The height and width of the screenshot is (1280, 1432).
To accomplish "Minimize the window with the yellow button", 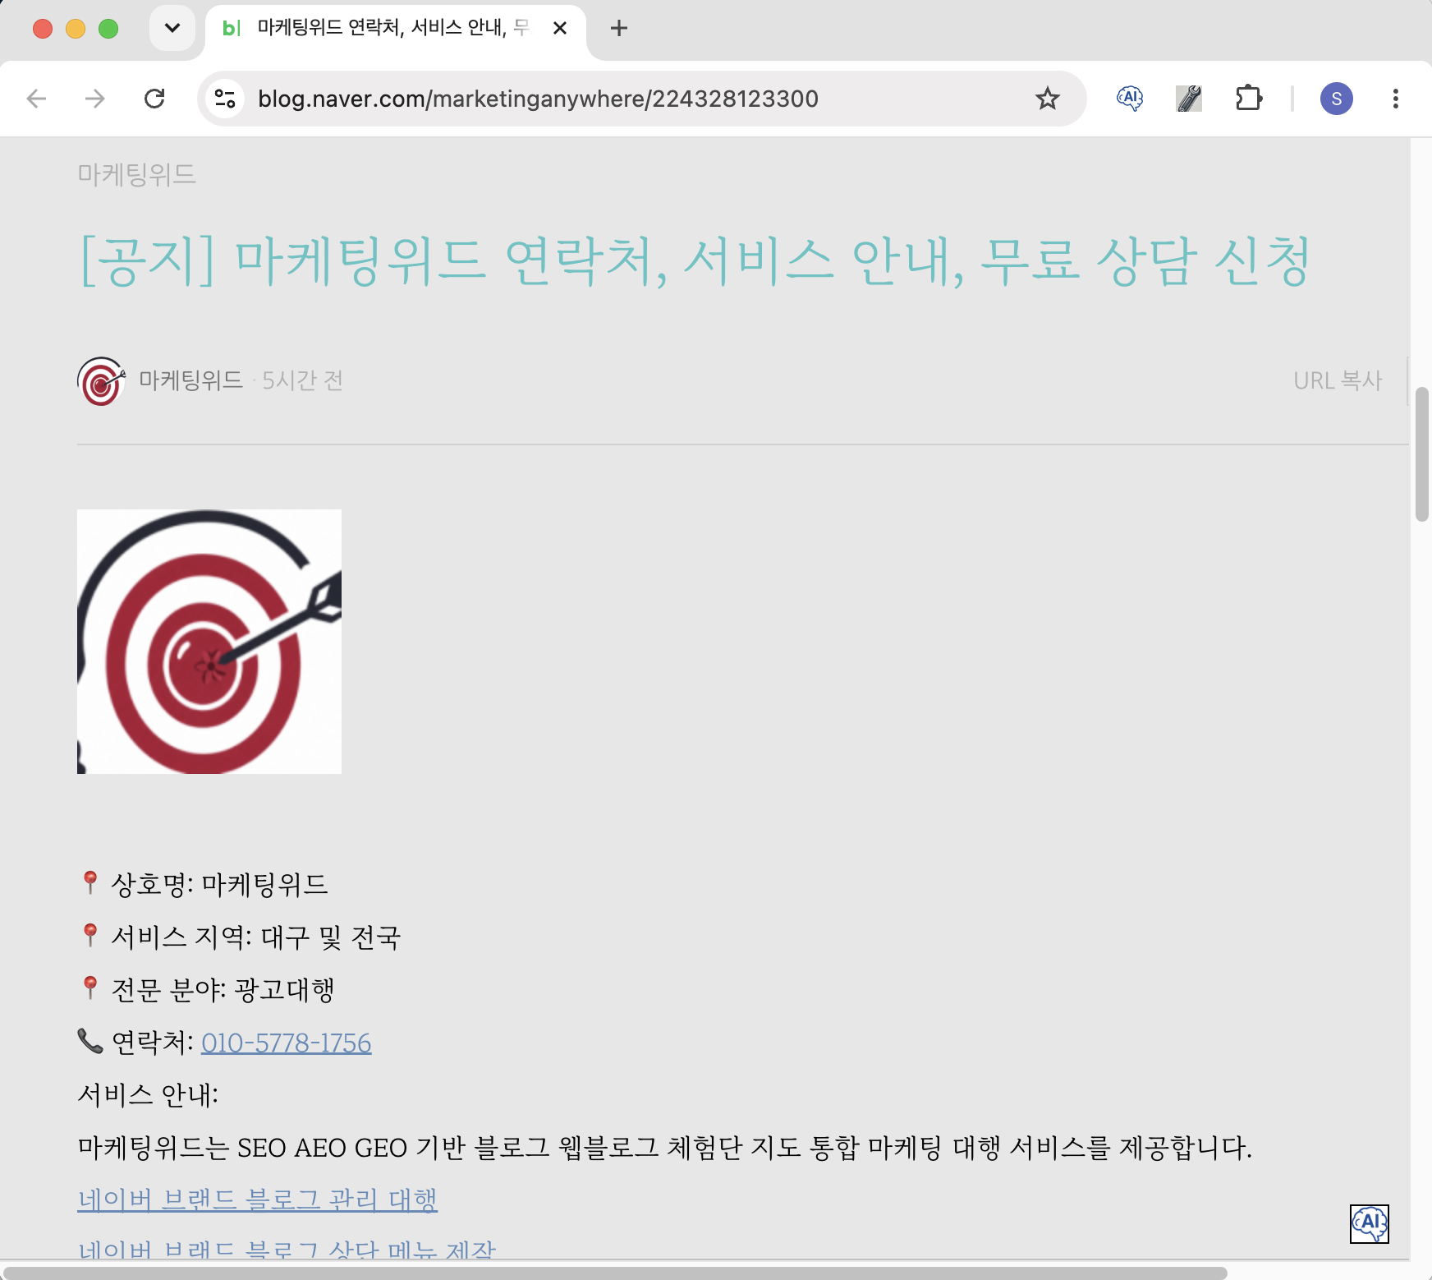I will point(76,29).
